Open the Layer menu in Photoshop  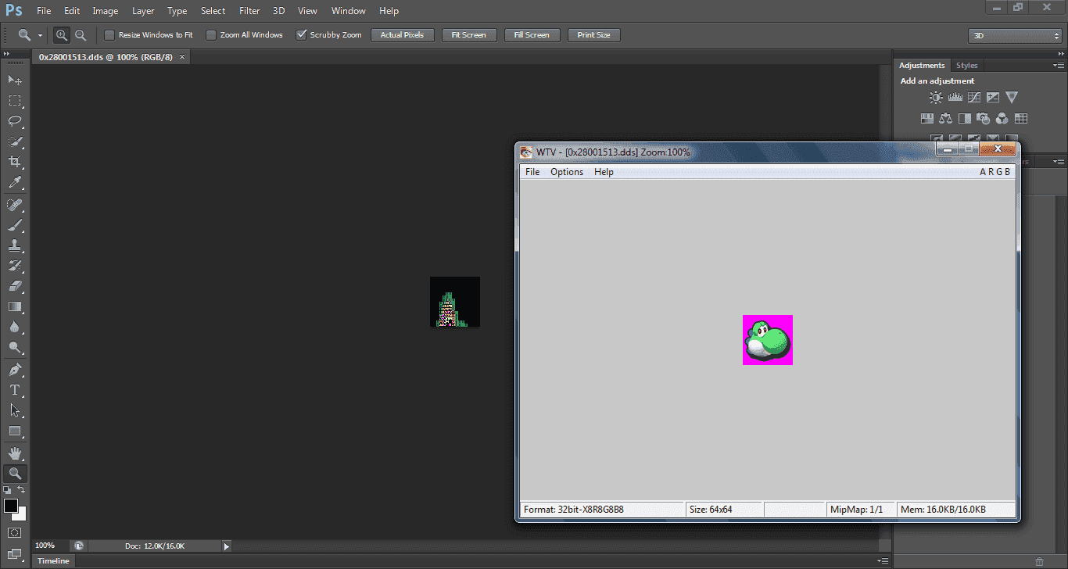143,11
